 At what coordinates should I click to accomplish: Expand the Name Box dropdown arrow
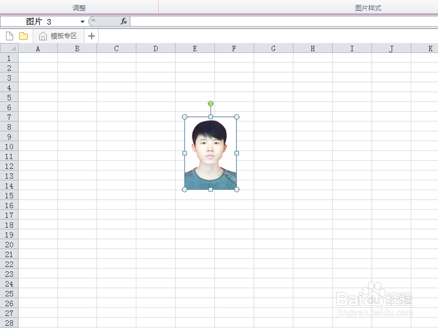click(x=83, y=22)
